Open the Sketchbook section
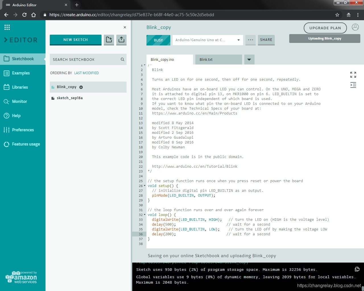The width and height of the screenshot is (364, 291). click(23, 59)
